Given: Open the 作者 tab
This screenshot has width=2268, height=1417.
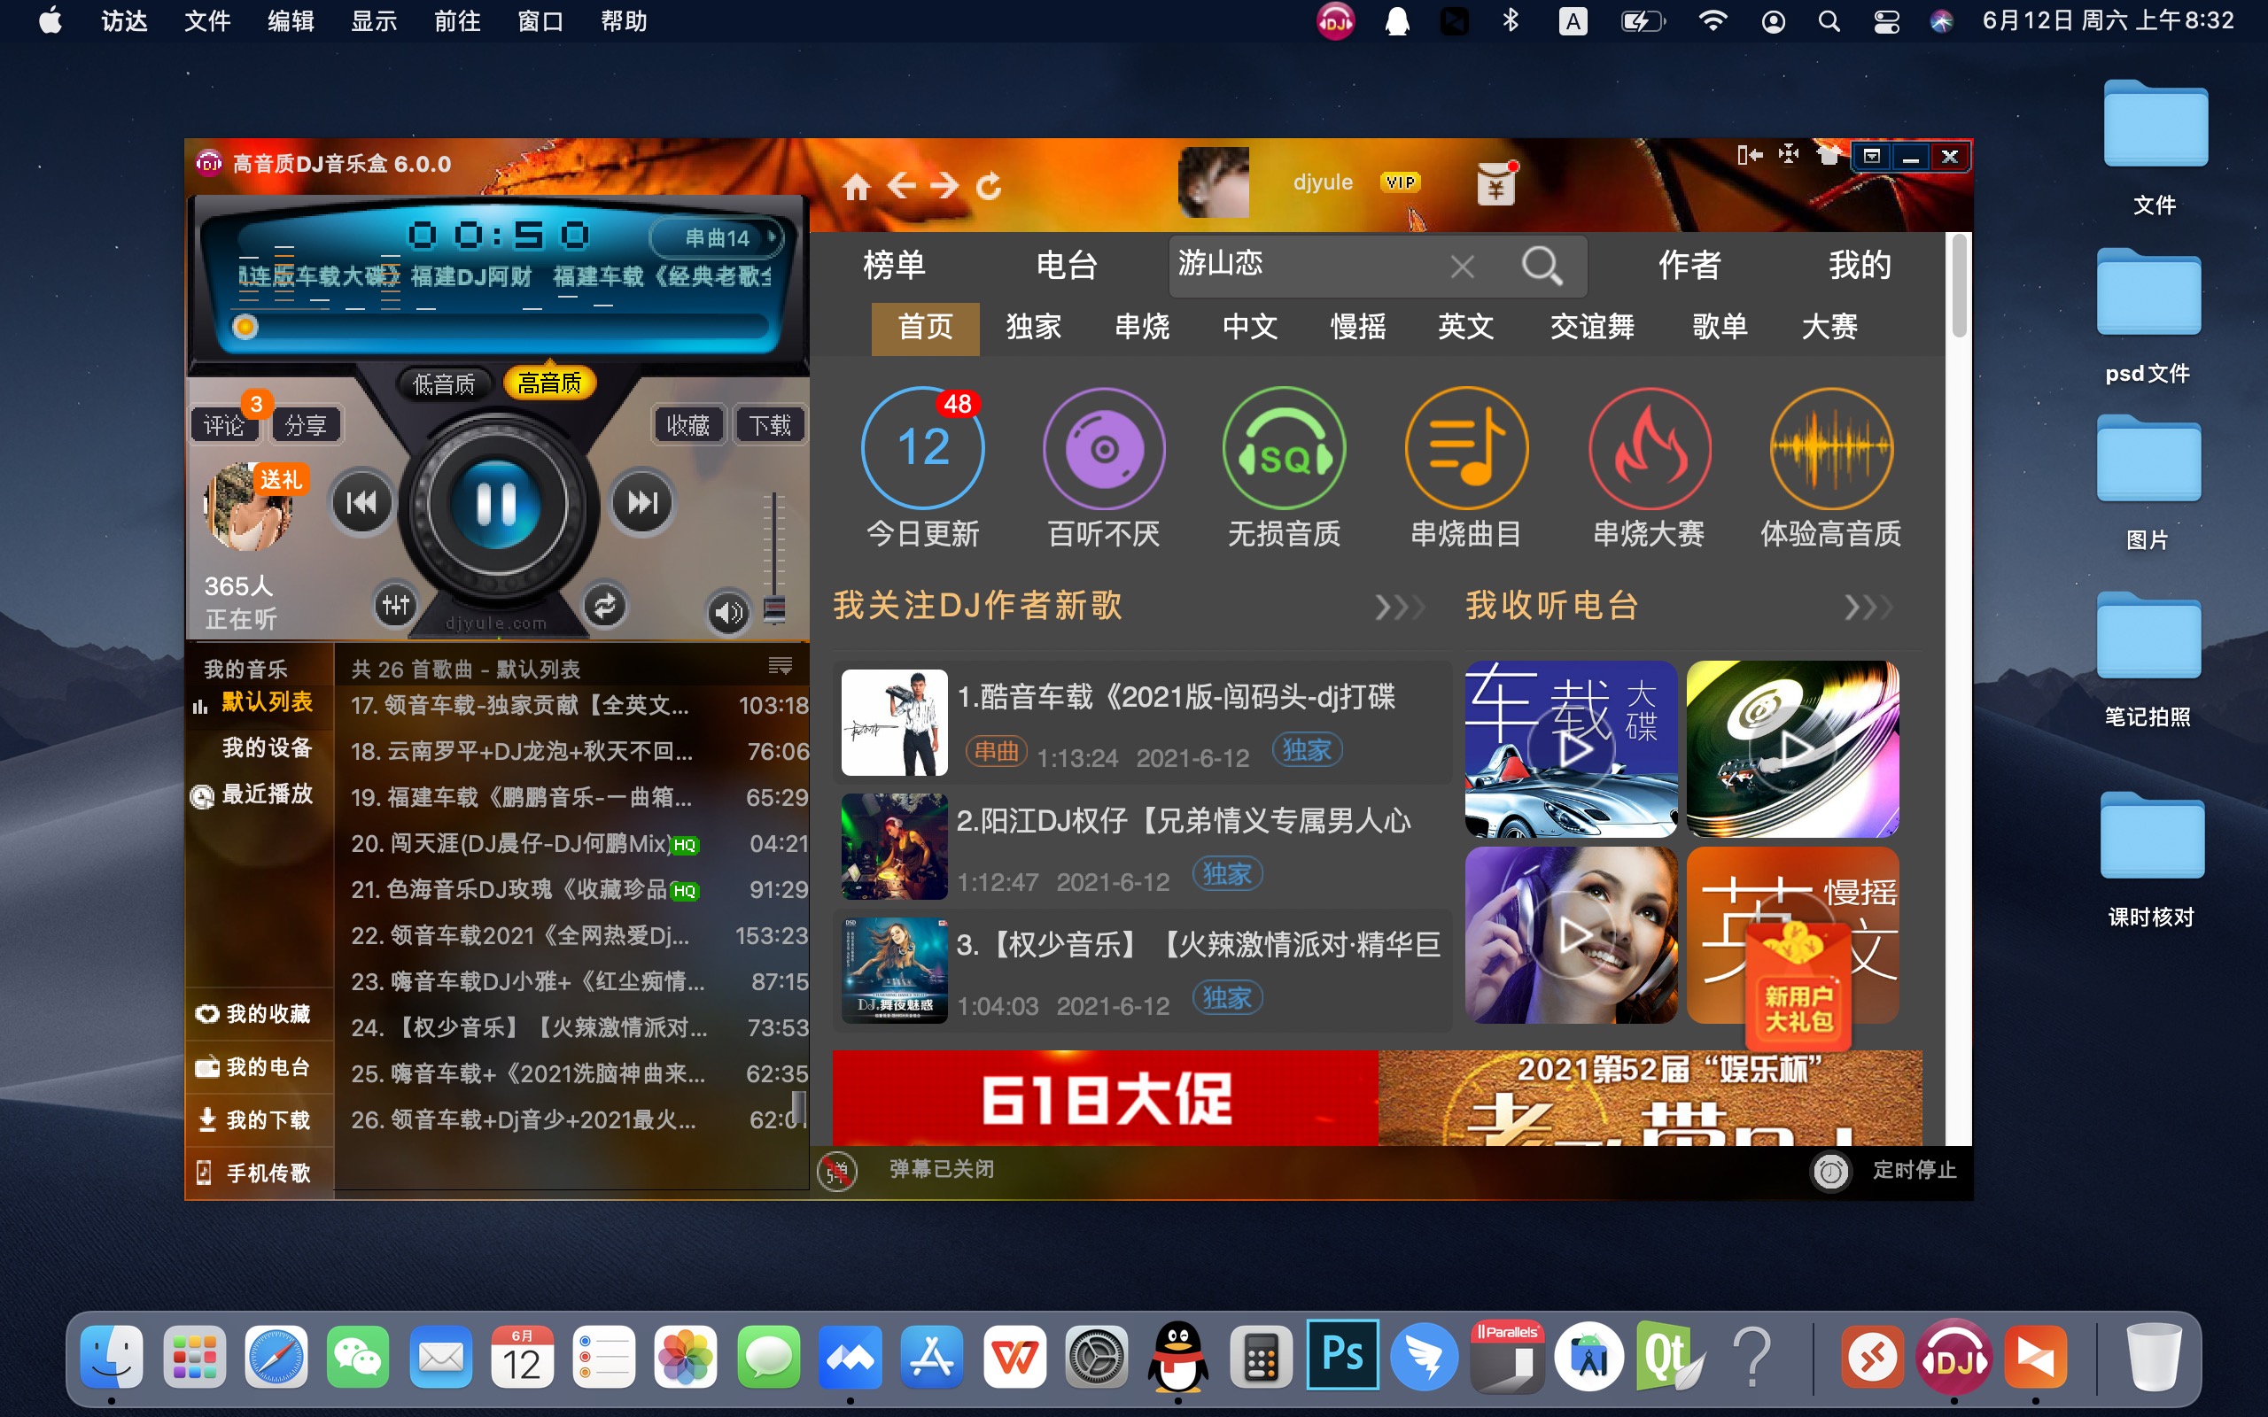Looking at the screenshot, I should (x=1689, y=265).
